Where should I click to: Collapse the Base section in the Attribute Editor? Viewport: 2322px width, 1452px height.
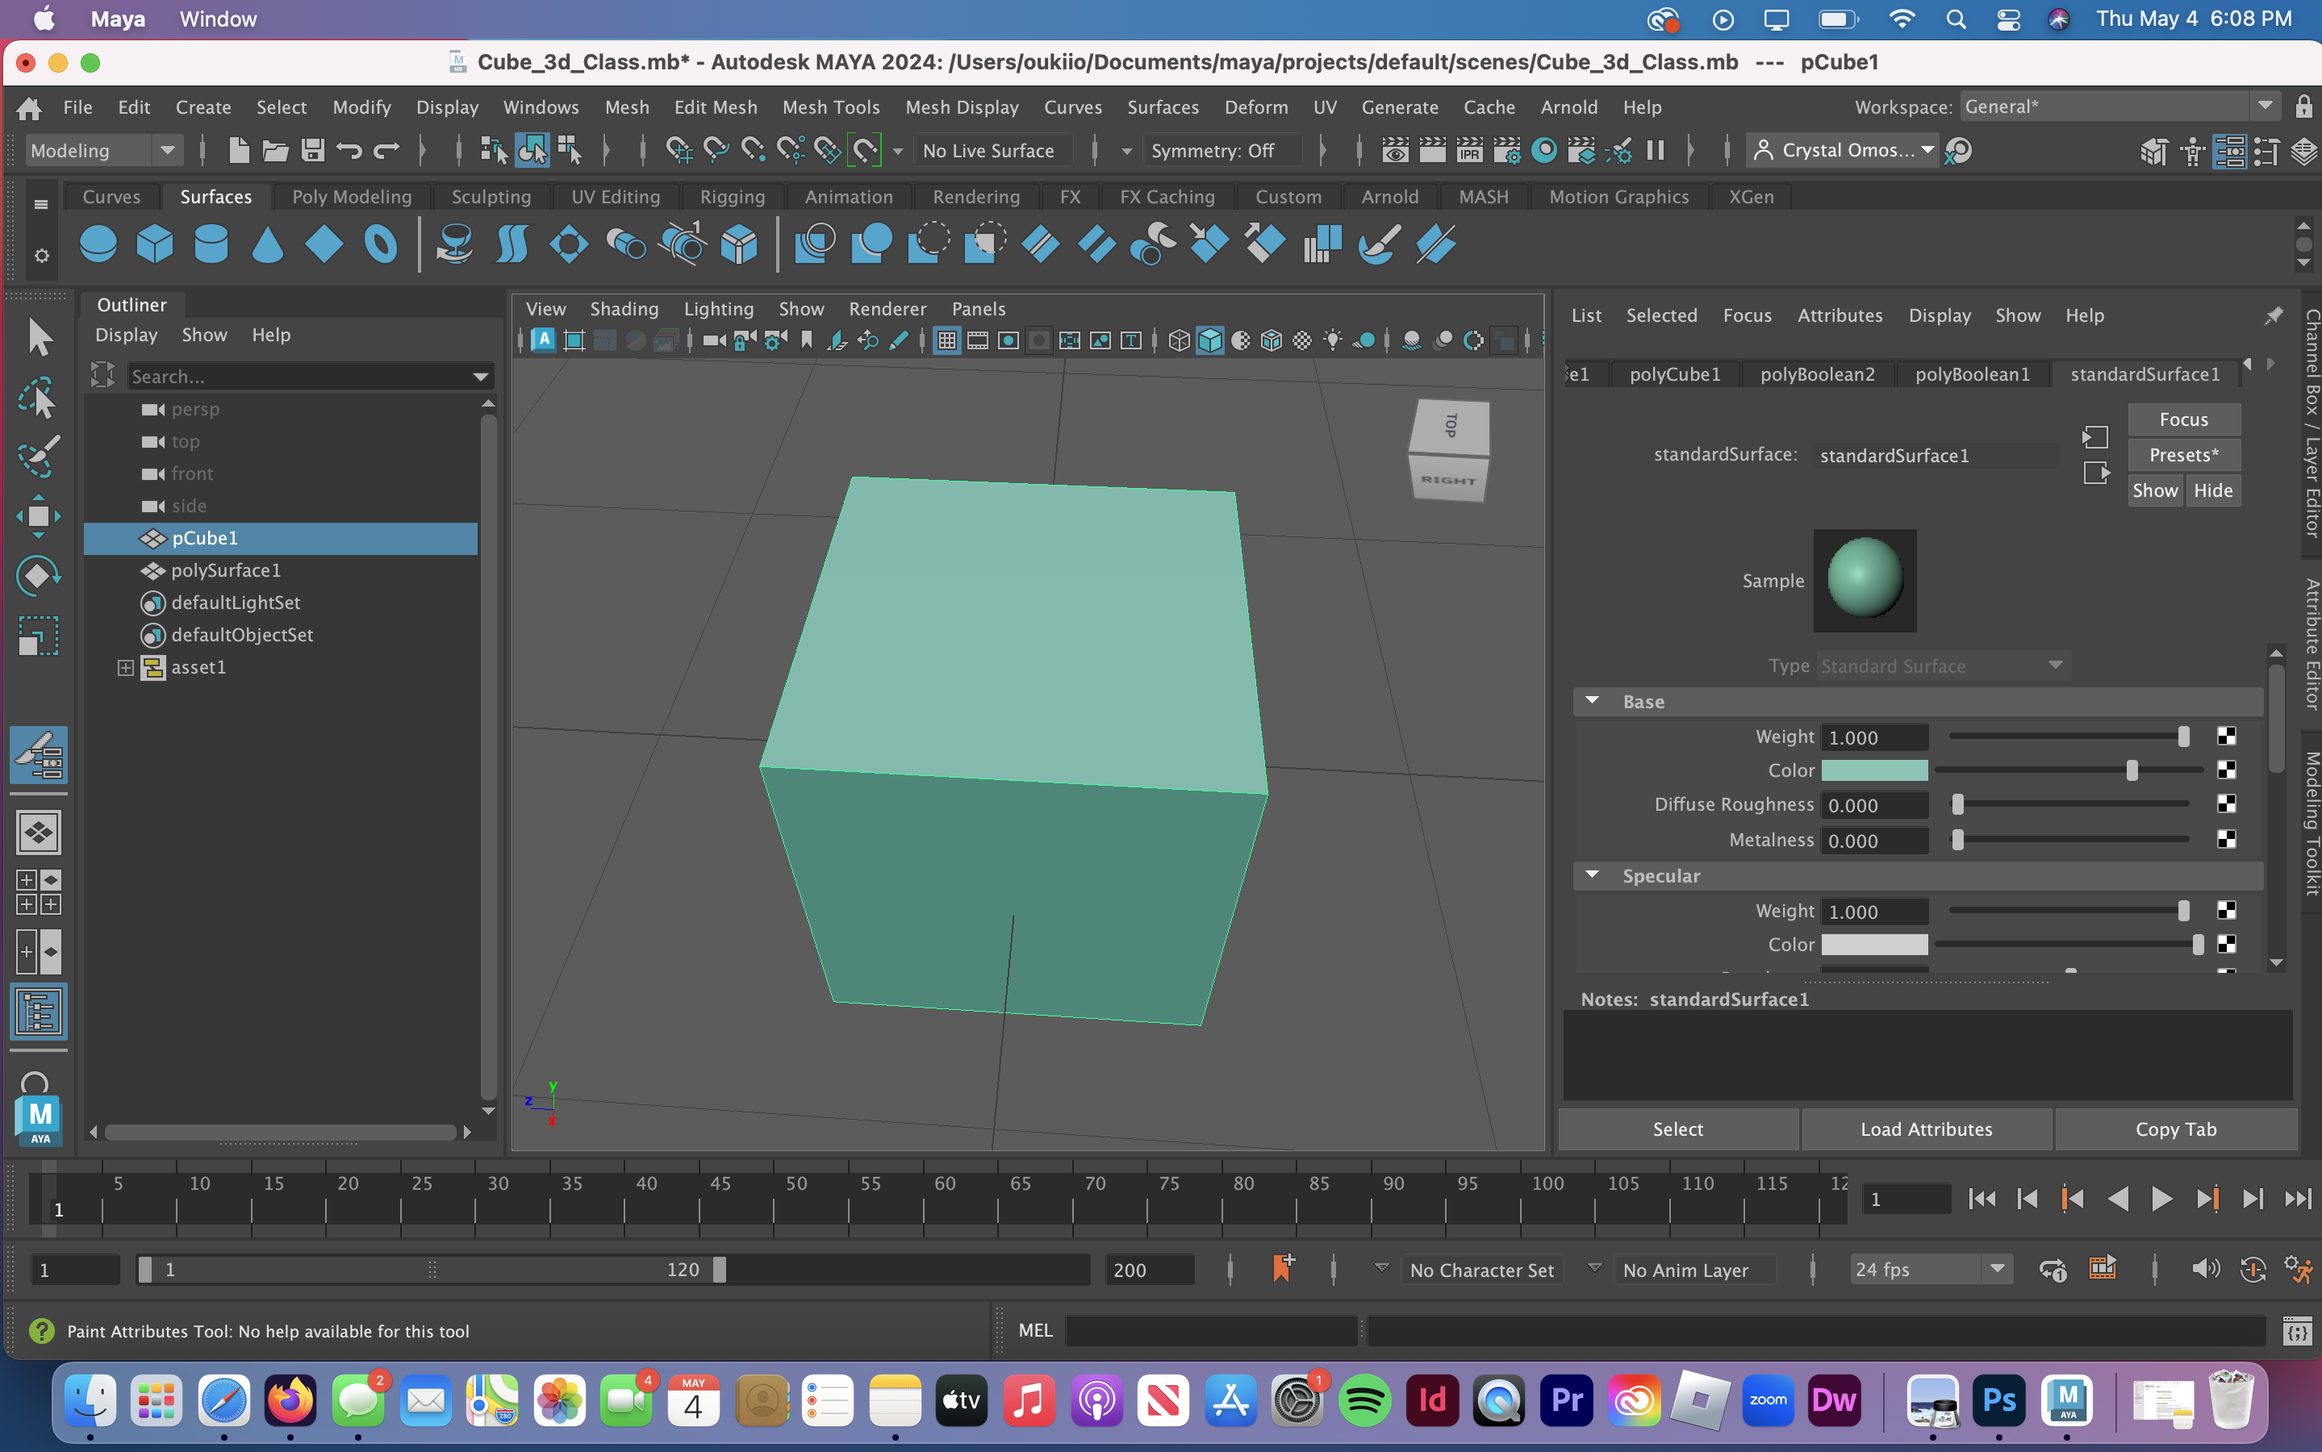(1592, 701)
